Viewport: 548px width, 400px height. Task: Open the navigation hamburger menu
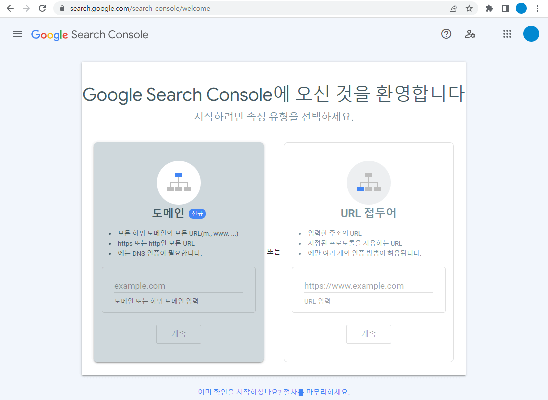tap(17, 34)
